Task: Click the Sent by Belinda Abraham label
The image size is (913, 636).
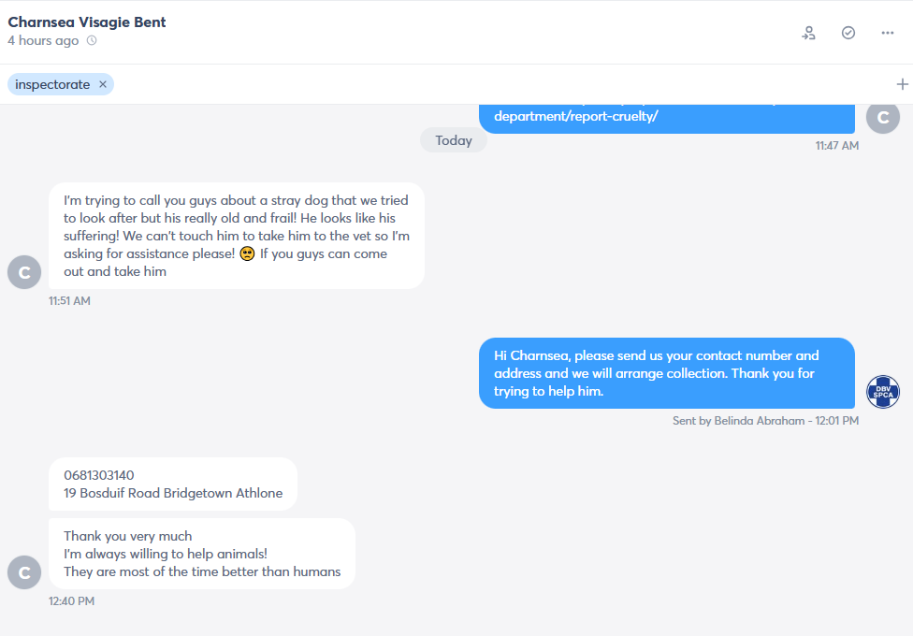Action: tap(738, 421)
